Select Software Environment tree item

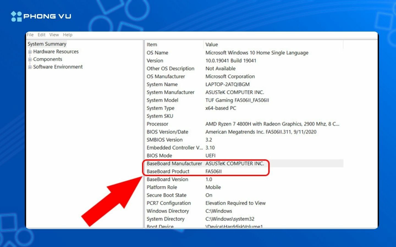click(x=58, y=67)
